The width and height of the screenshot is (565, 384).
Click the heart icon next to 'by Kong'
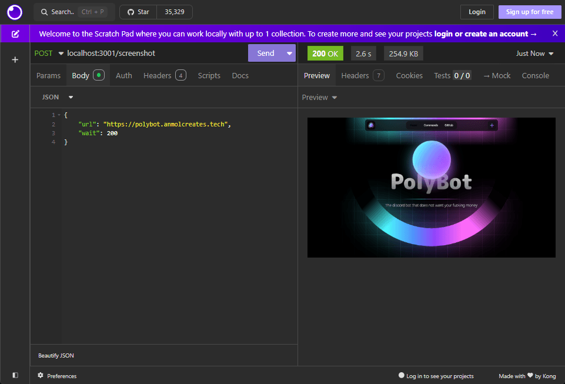tap(529, 376)
